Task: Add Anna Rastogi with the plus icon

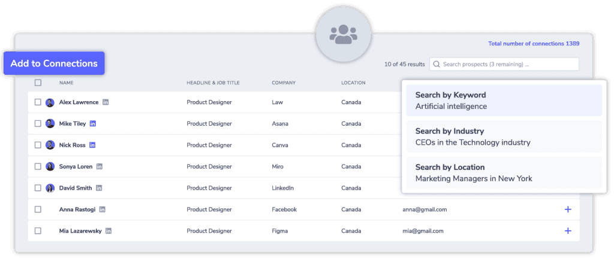Action: click(x=568, y=209)
